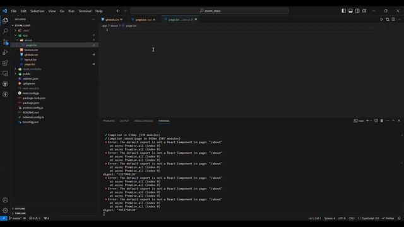Switch to the Problems panel tab
The image size is (404, 227).
coord(109,120)
